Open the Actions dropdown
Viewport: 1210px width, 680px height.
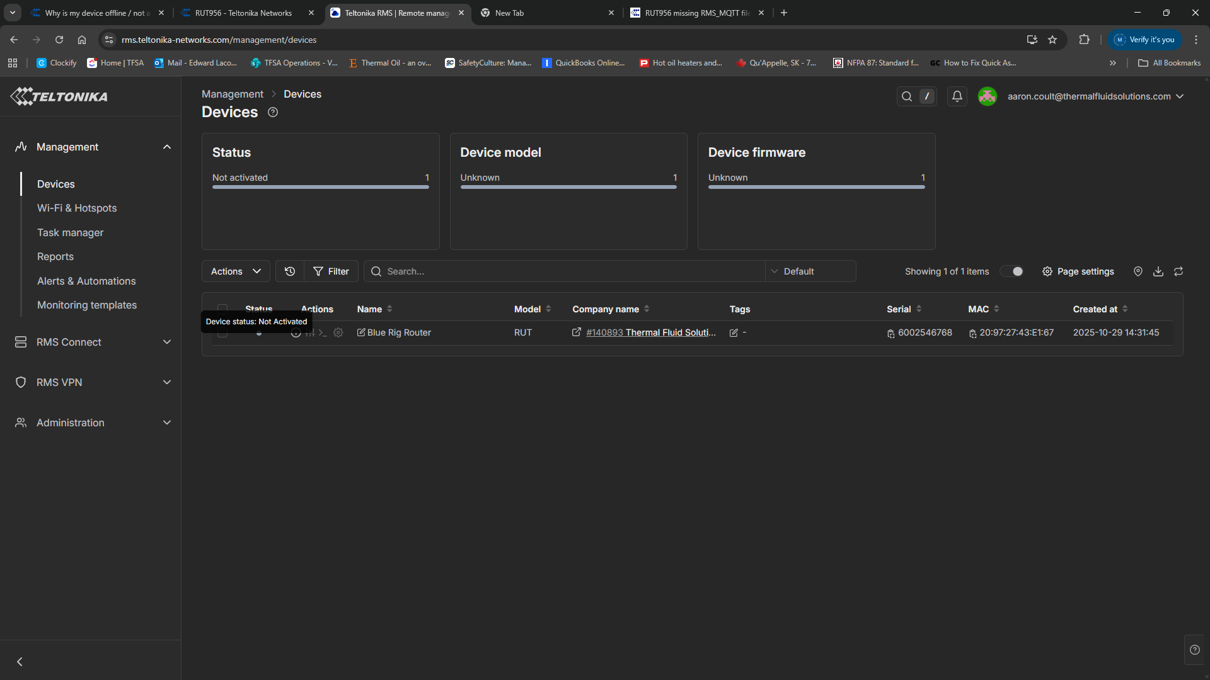coord(236,271)
